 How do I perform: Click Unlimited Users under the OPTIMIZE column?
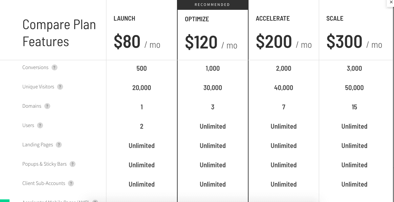[212, 126]
